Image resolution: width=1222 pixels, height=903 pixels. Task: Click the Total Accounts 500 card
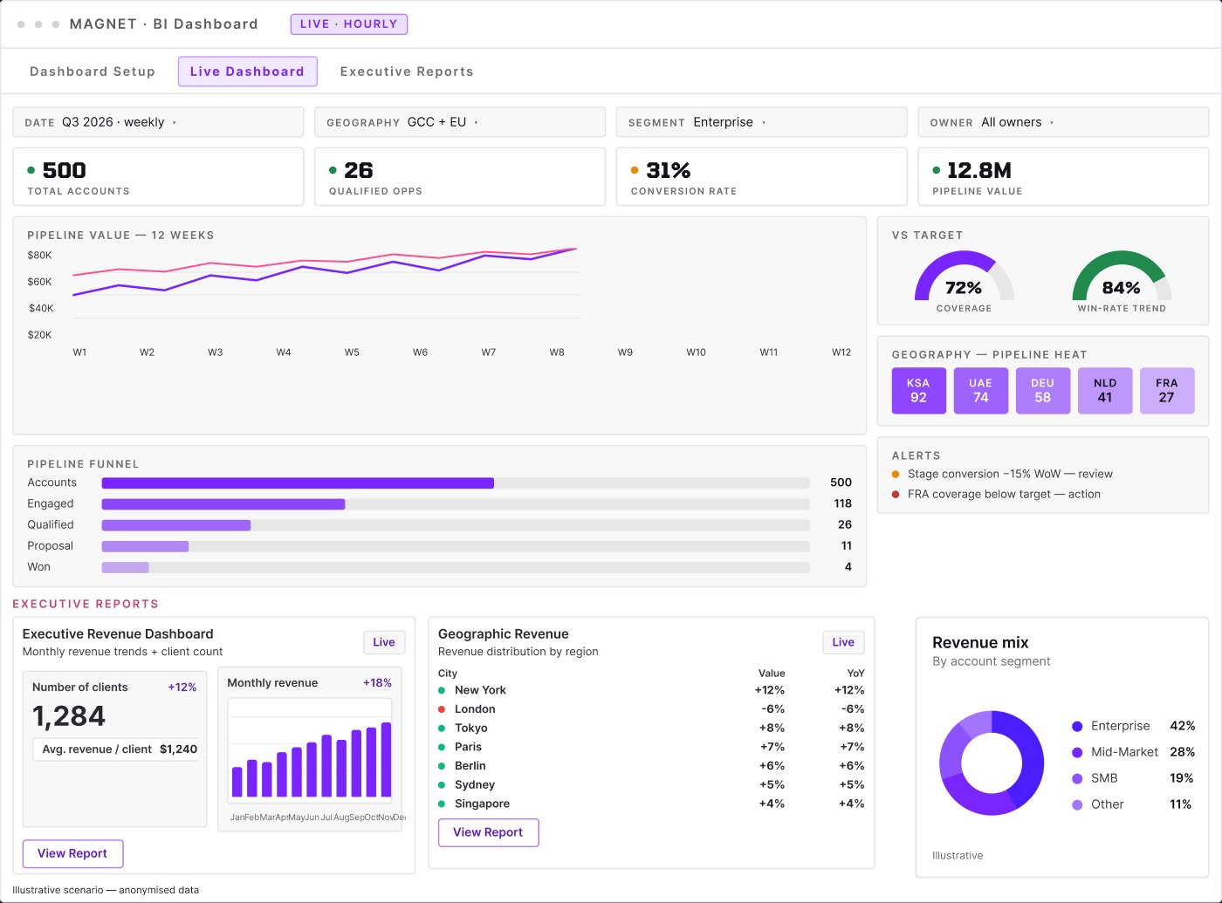[x=158, y=177]
